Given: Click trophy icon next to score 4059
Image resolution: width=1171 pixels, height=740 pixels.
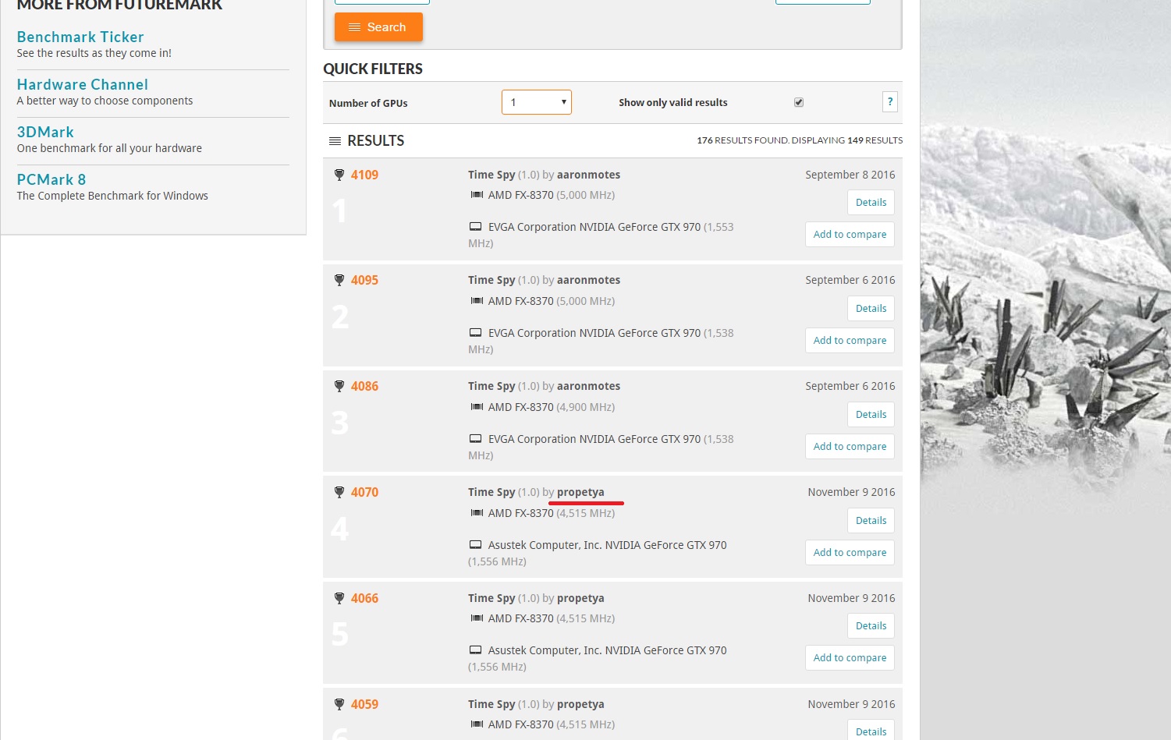Looking at the screenshot, I should (339, 704).
